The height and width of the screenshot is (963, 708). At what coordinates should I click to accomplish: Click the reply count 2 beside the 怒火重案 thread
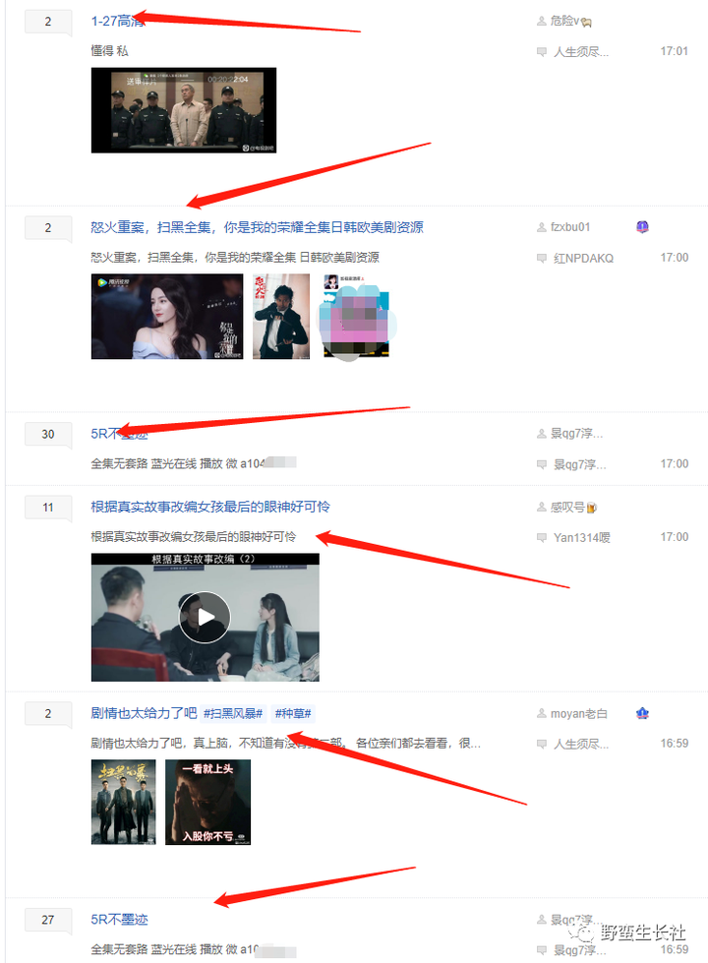click(x=48, y=228)
